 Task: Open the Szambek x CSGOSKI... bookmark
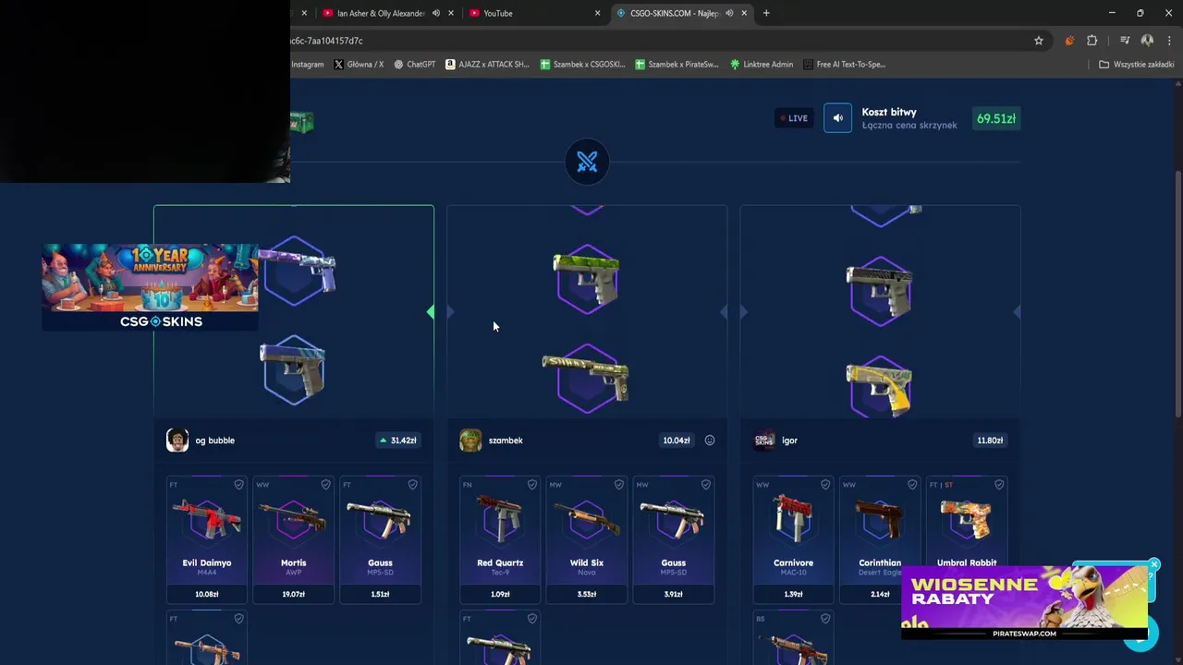click(x=582, y=65)
